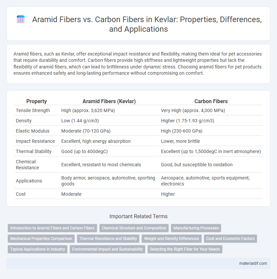Click the 'Aramid Fibers (Kevlar)' column header
This screenshot has height=279, width=277.
109,101
